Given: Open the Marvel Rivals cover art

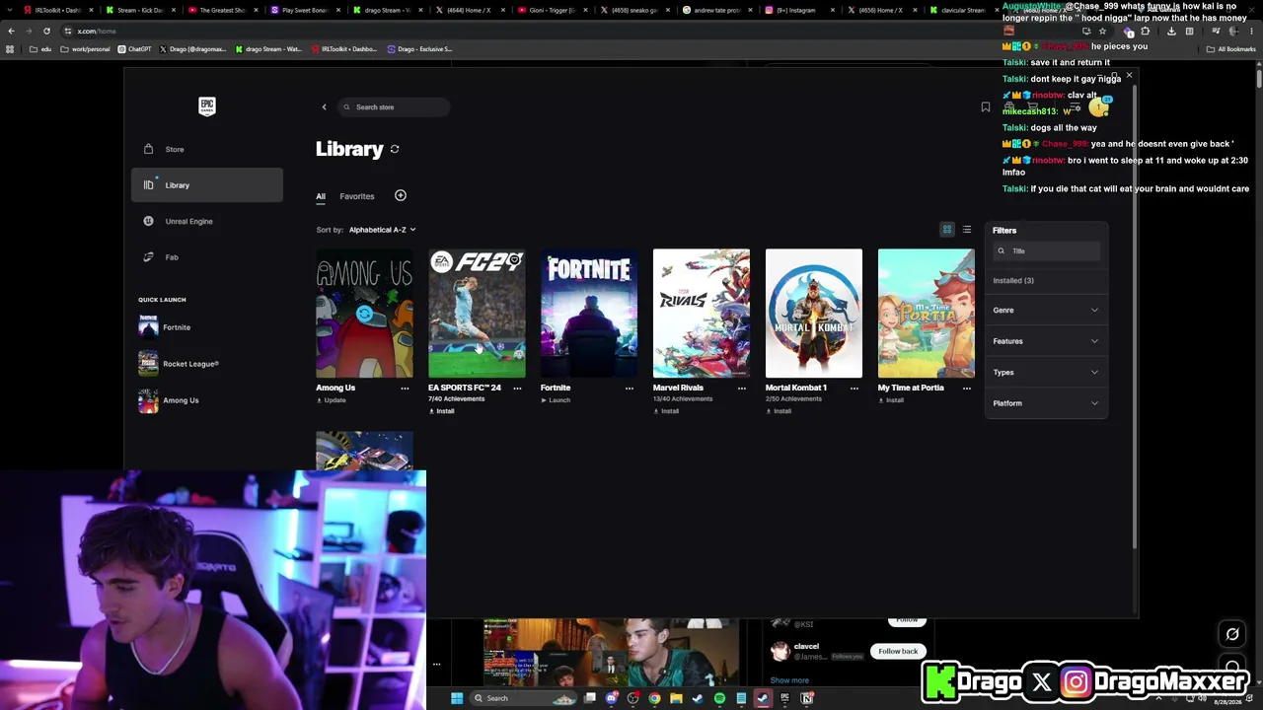Looking at the screenshot, I should (702, 314).
